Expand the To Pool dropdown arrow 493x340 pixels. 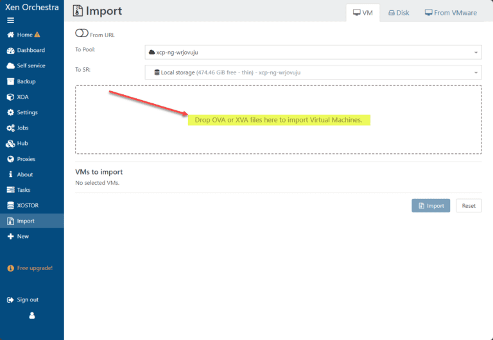[476, 53]
